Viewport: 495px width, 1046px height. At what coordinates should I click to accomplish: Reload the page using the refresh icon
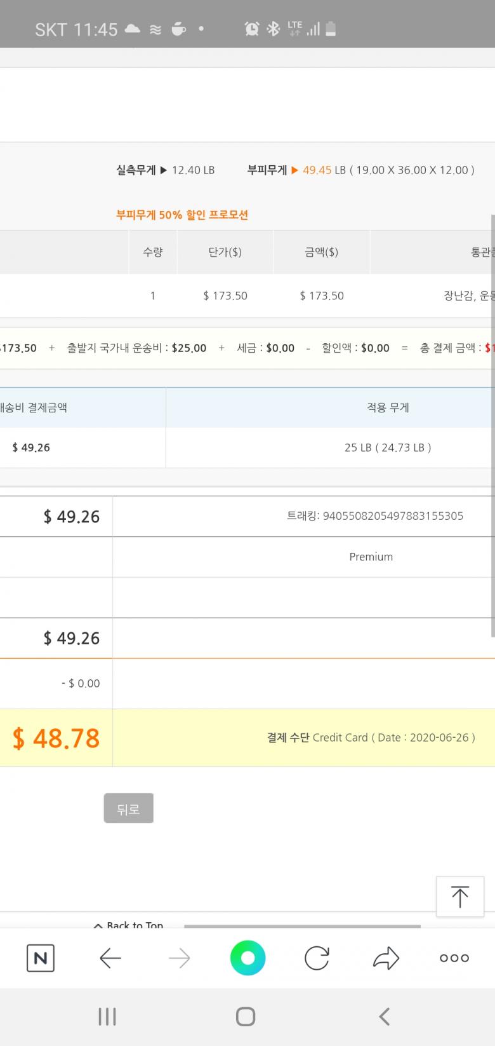pos(317,958)
